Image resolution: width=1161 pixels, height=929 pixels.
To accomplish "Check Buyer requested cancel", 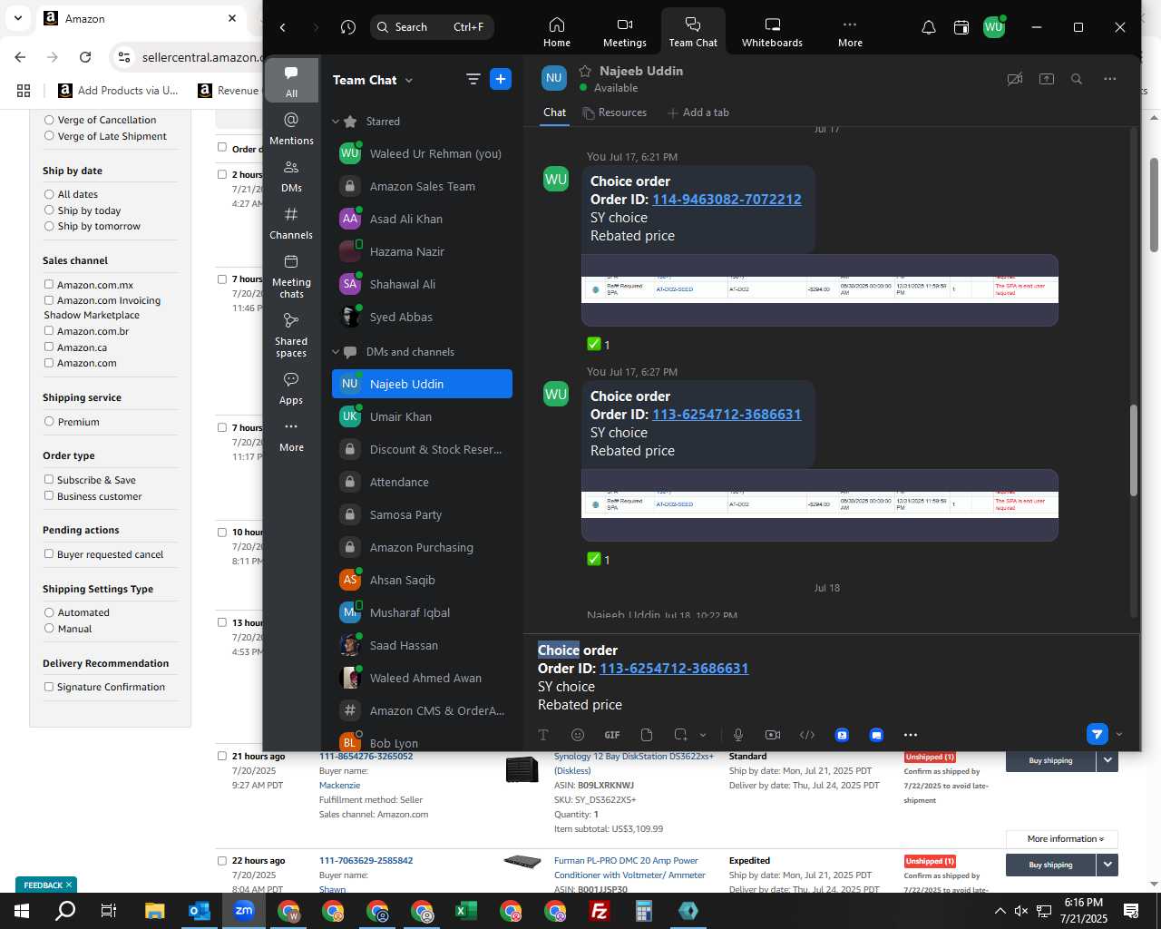I will (49, 554).
